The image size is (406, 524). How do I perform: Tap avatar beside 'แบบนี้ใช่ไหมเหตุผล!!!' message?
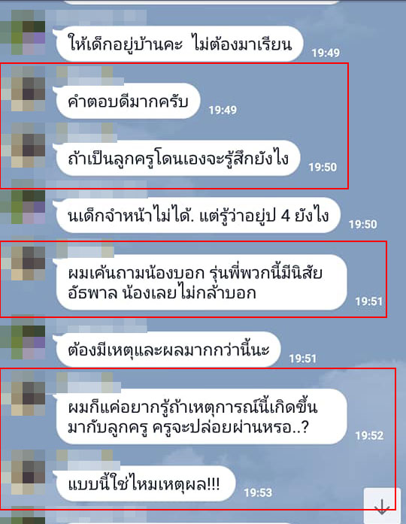[23, 472]
